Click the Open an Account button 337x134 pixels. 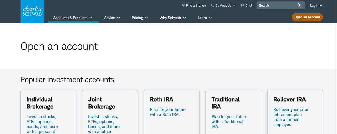click(x=307, y=17)
